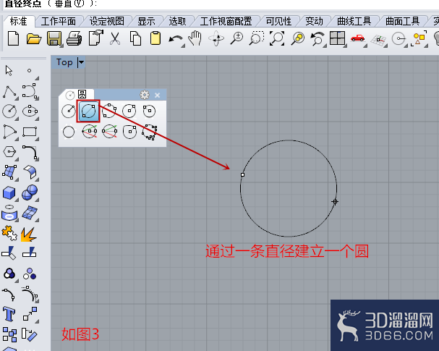Click the Zoom window icon
Viewport: 439px width, 351px height.
click(x=257, y=38)
